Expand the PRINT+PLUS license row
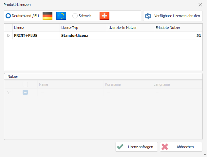This screenshot has width=207, height=157. (x=8, y=35)
